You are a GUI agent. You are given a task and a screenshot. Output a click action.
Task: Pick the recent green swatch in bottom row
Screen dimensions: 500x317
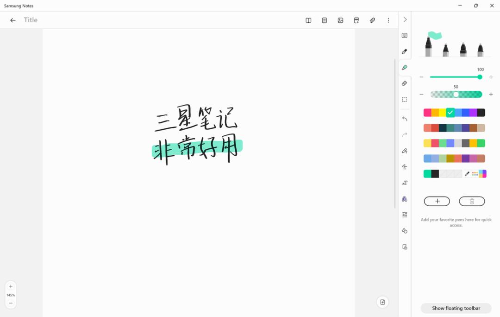(x=427, y=174)
